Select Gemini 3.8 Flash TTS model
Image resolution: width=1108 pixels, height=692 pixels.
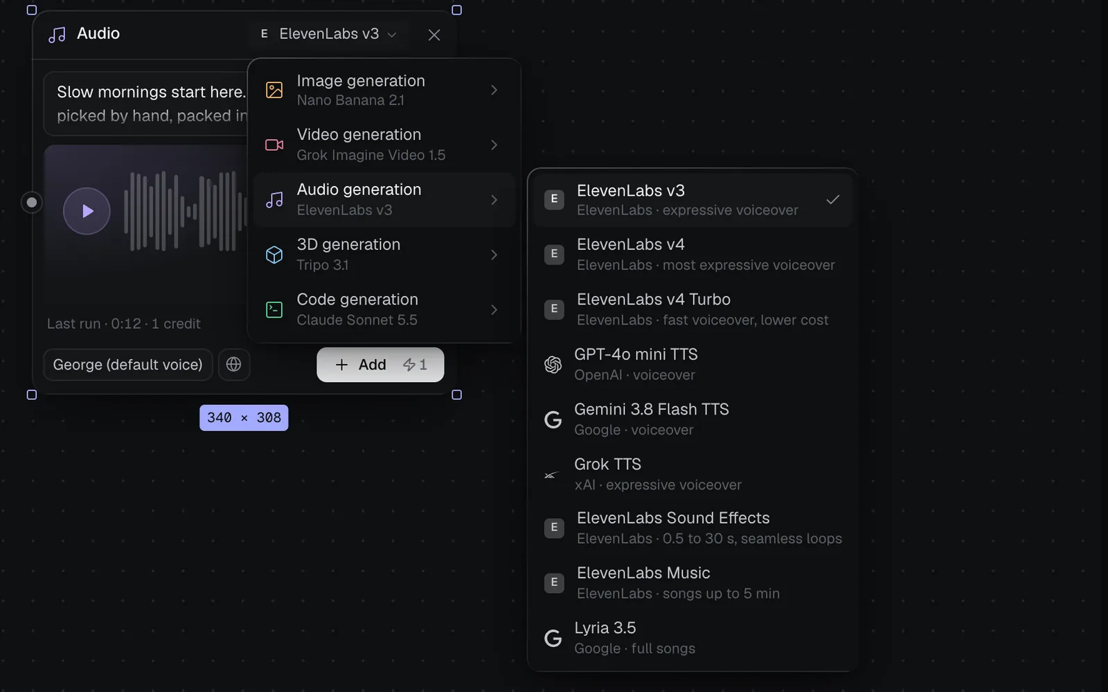point(692,419)
